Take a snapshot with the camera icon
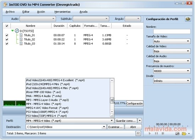This screenshot has width=195, height=140. pos(177,134)
